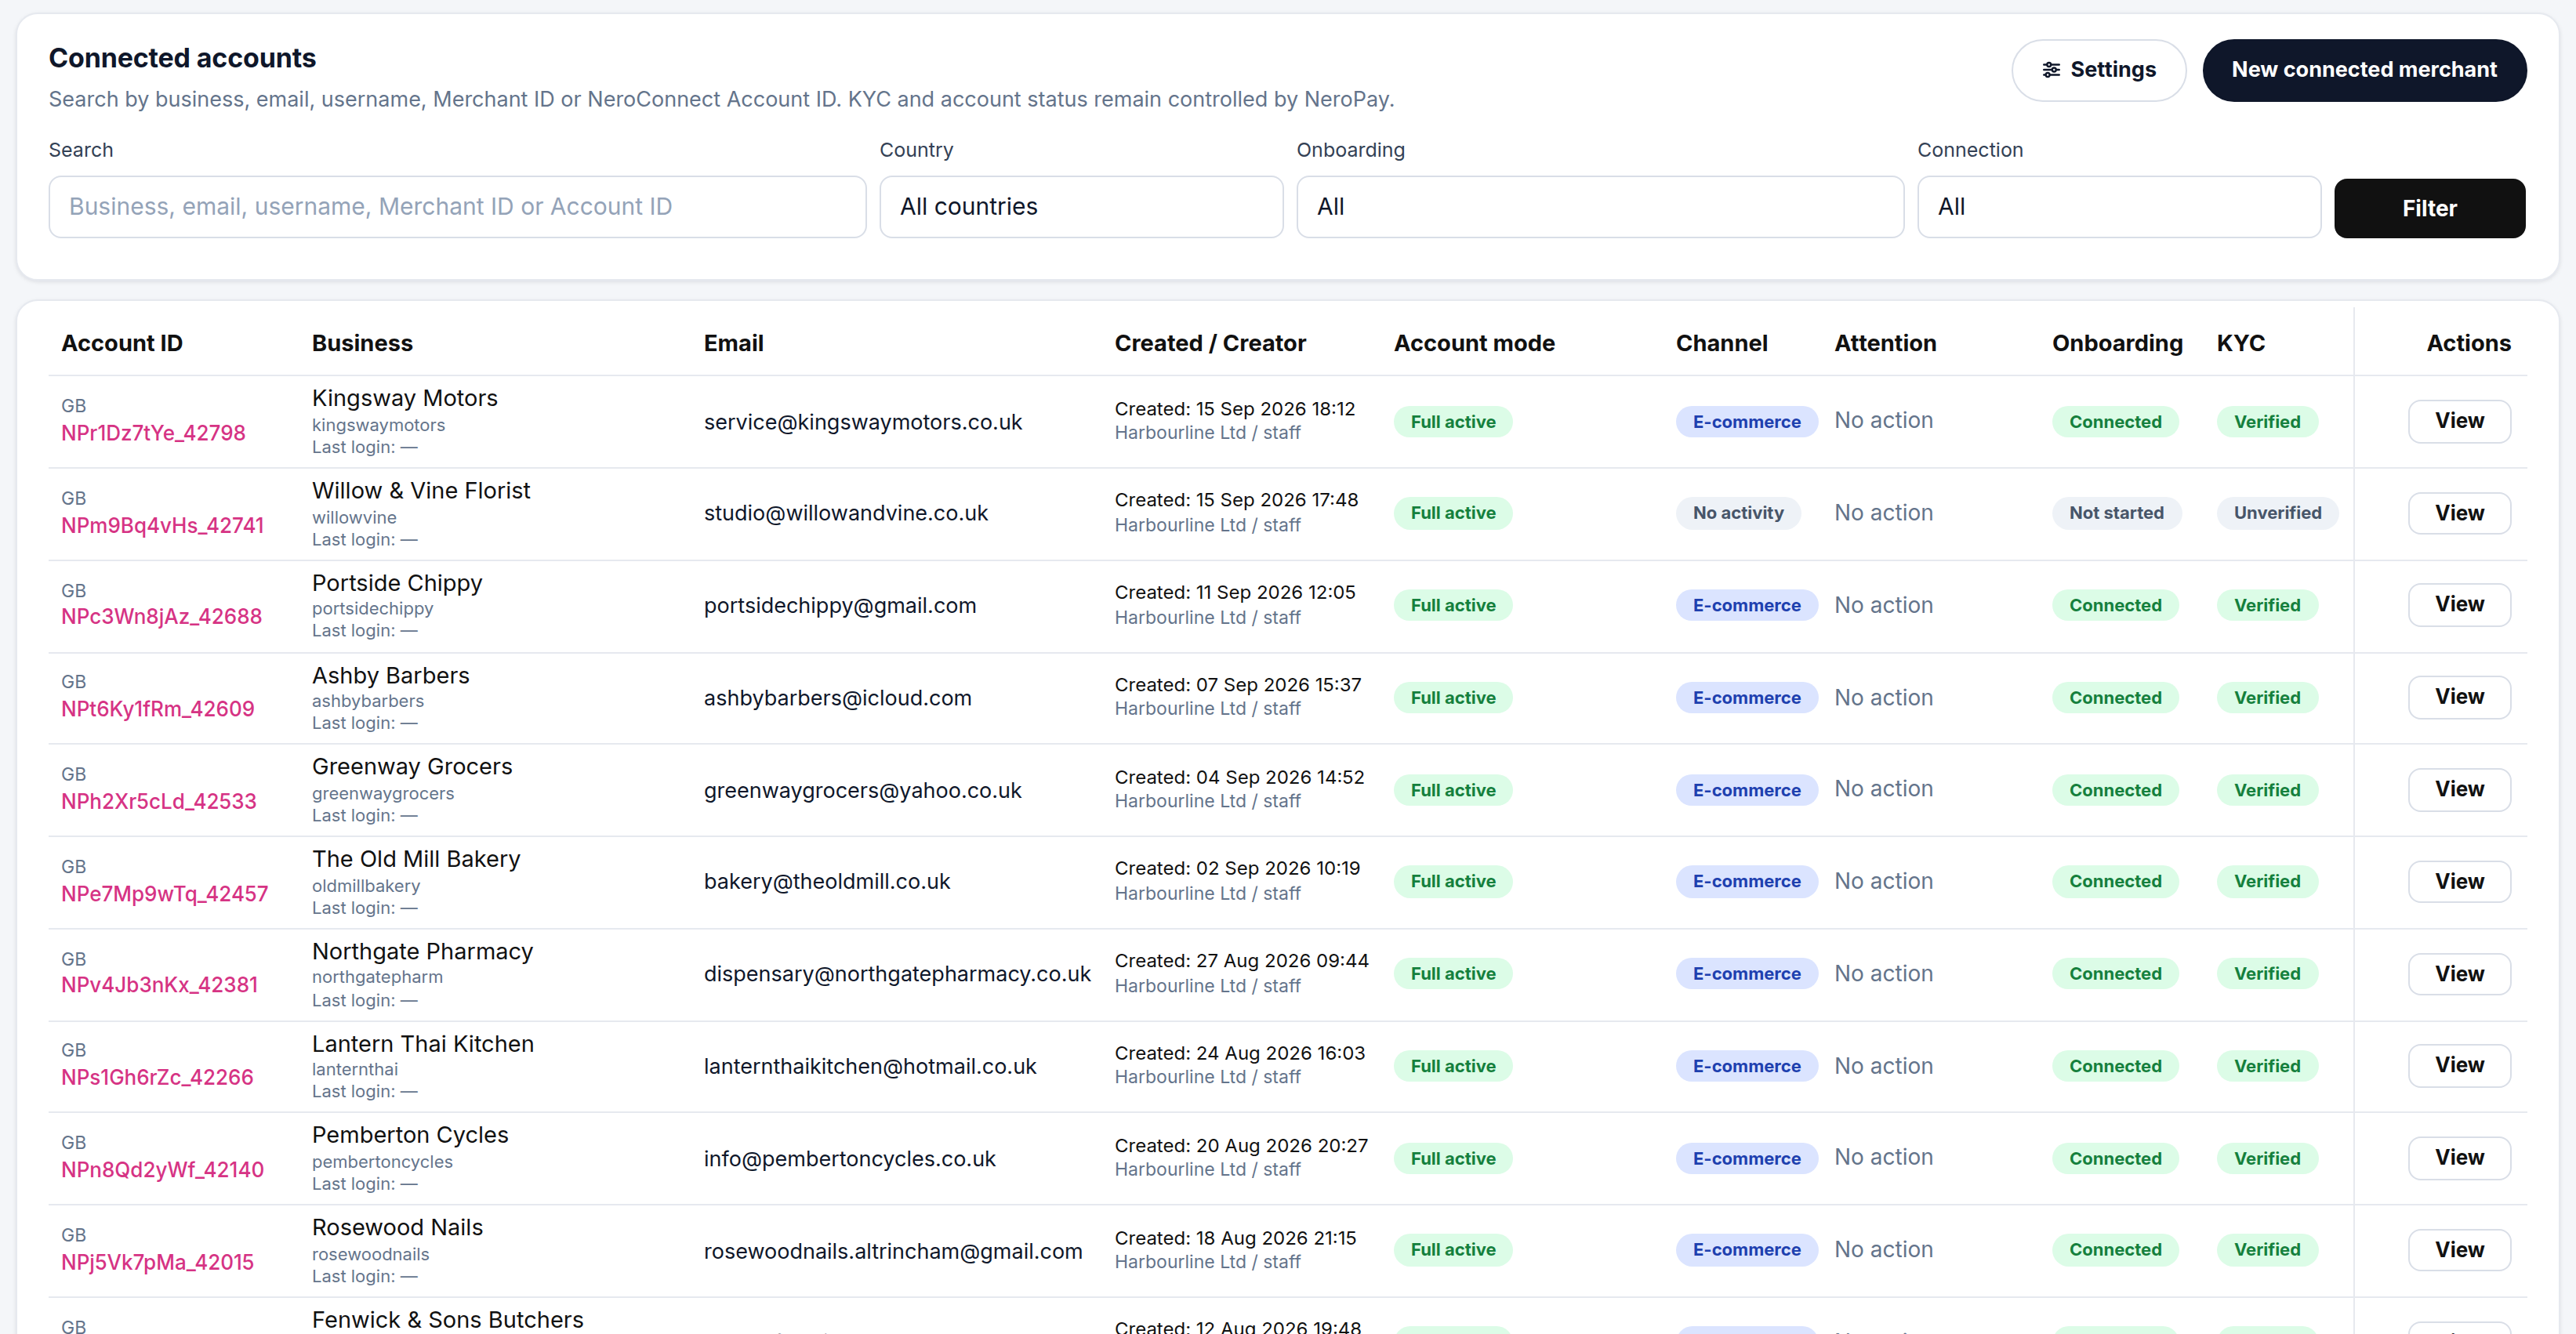
Task: View Rosewood Nails account
Action: click(2459, 1250)
